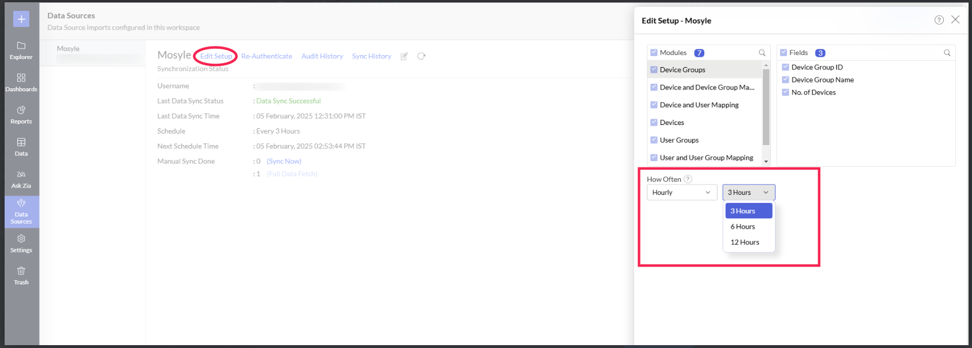Click the Re-Authenticate link
Screen dimensions: 972x348
267,56
